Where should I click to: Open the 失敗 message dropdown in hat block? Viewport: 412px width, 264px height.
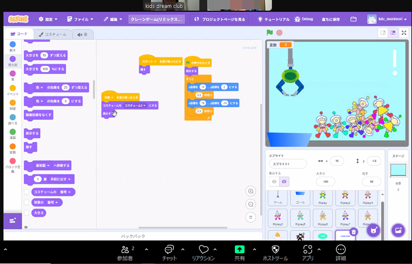109,97
